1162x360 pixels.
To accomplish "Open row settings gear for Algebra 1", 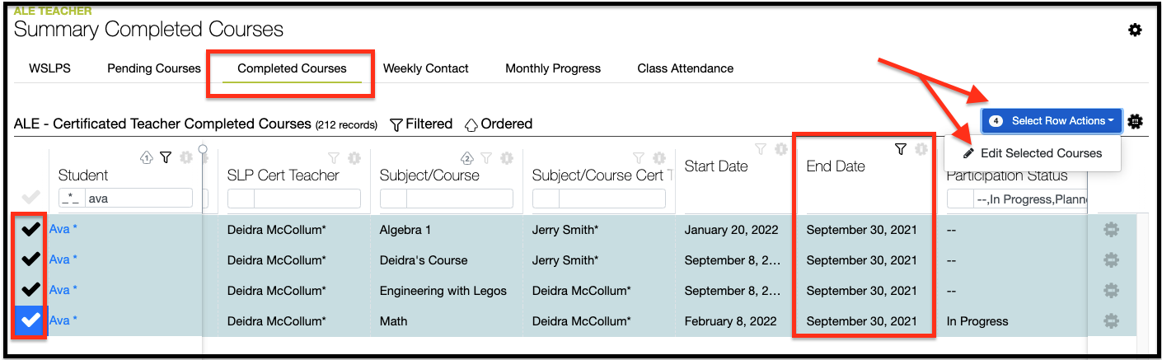I will [1111, 230].
